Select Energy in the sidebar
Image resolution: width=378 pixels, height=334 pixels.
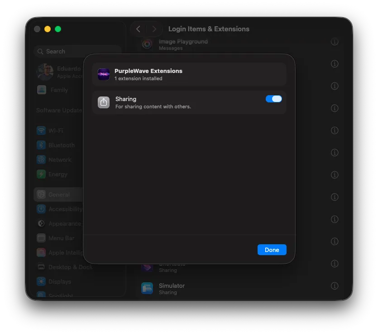[59, 174]
